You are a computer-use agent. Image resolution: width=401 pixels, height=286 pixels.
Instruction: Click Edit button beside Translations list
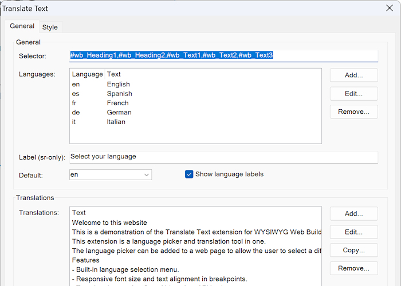(353, 232)
